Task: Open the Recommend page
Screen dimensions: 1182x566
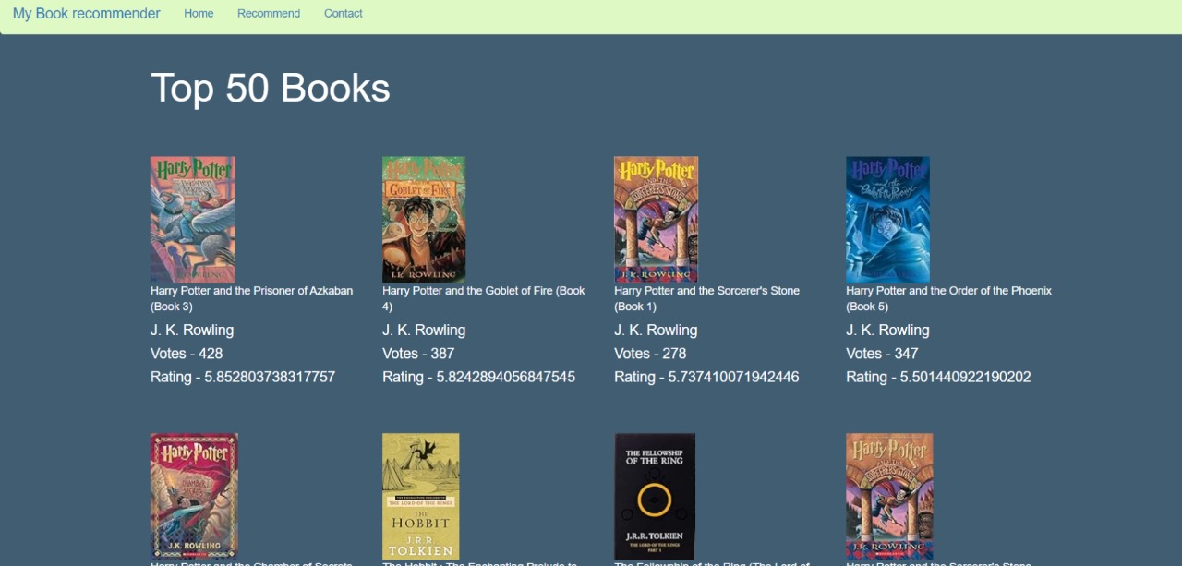Action: pos(269,14)
